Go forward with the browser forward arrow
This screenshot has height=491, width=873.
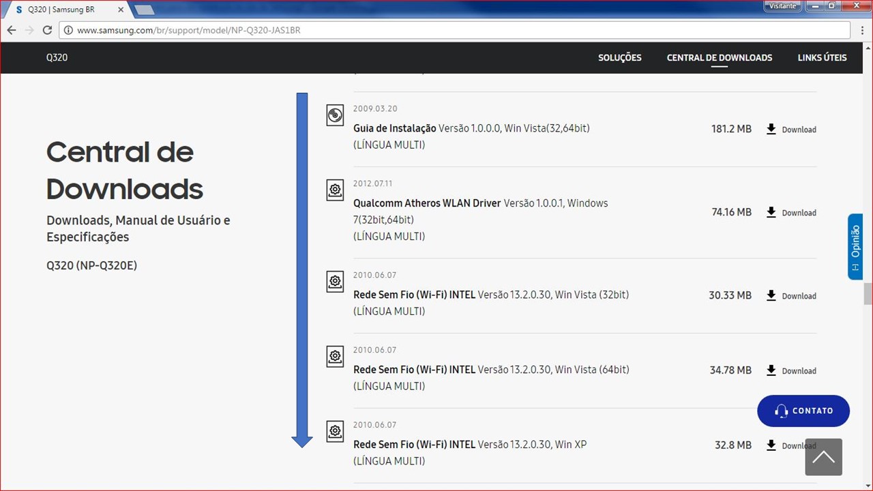pos(29,30)
